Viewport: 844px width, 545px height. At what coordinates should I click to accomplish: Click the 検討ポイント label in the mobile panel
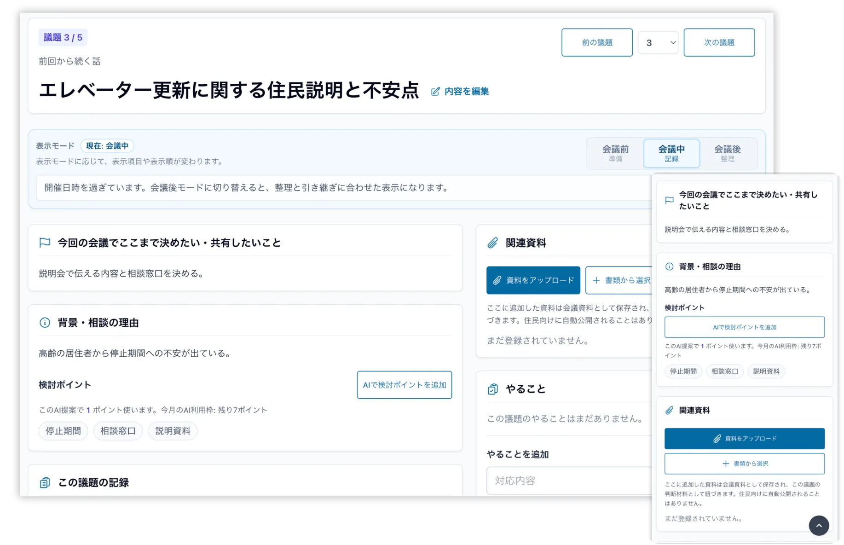click(x=684, y=307)
